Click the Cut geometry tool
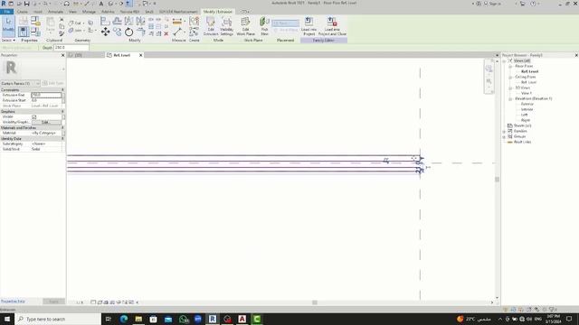Image resolution: width=579 pixels, height=325 pixels. [x=76, y=23]
